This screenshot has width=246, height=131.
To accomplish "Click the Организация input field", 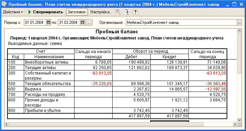I will [181, 22].
